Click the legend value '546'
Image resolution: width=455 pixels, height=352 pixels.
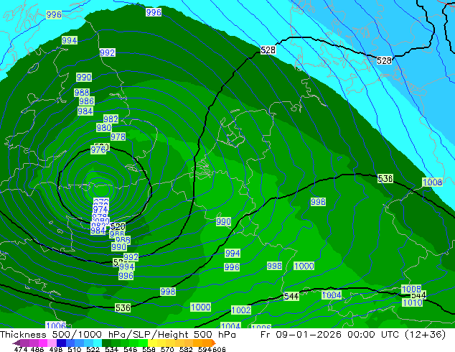click(131, 349)
